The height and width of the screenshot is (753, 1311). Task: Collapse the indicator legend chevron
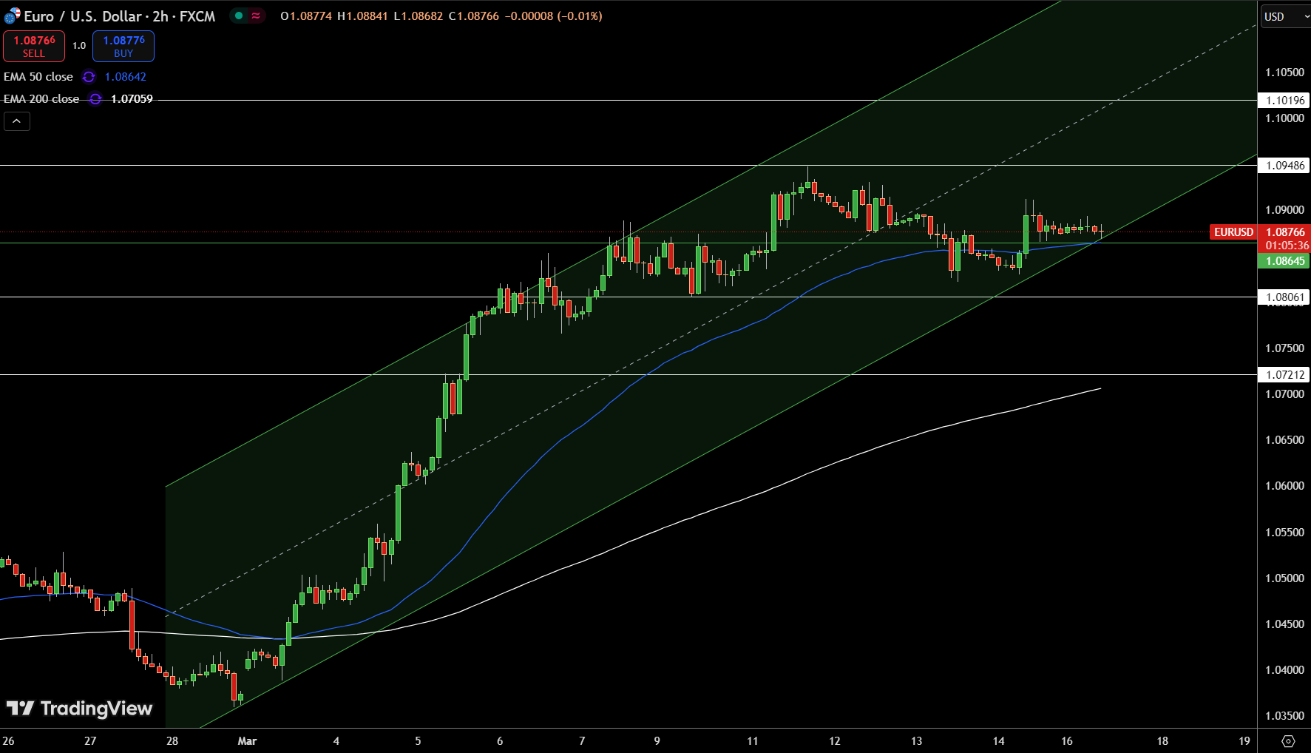click(x=17, y=121)
